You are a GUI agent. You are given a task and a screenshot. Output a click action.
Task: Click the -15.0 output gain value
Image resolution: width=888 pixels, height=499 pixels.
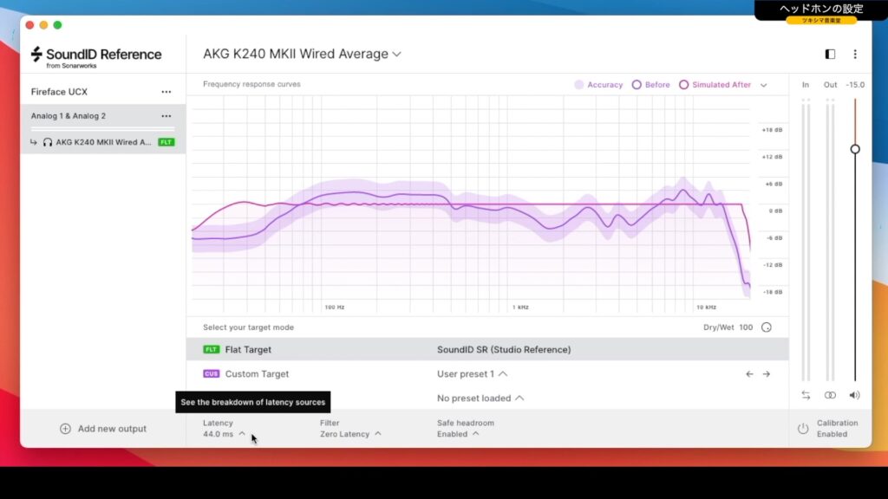point(855,85)
